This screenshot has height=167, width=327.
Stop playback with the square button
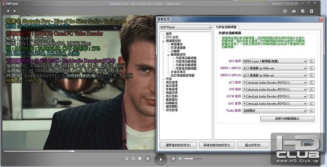(140, 159)
